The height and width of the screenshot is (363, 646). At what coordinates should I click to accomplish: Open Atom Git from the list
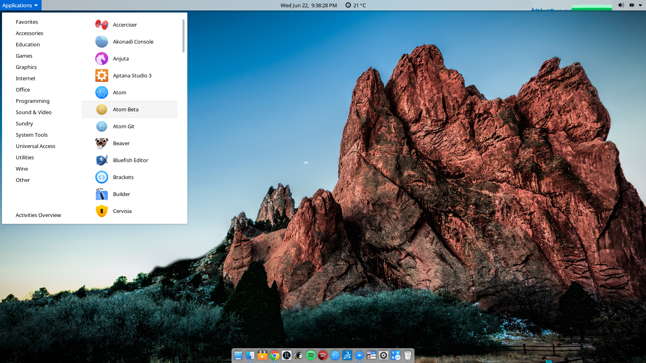(130, 126)
